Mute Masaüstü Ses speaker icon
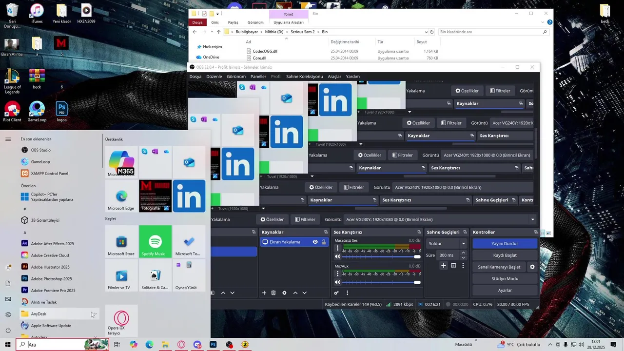The height and width of the screenshot is (351, 624). tap(337, 256)
